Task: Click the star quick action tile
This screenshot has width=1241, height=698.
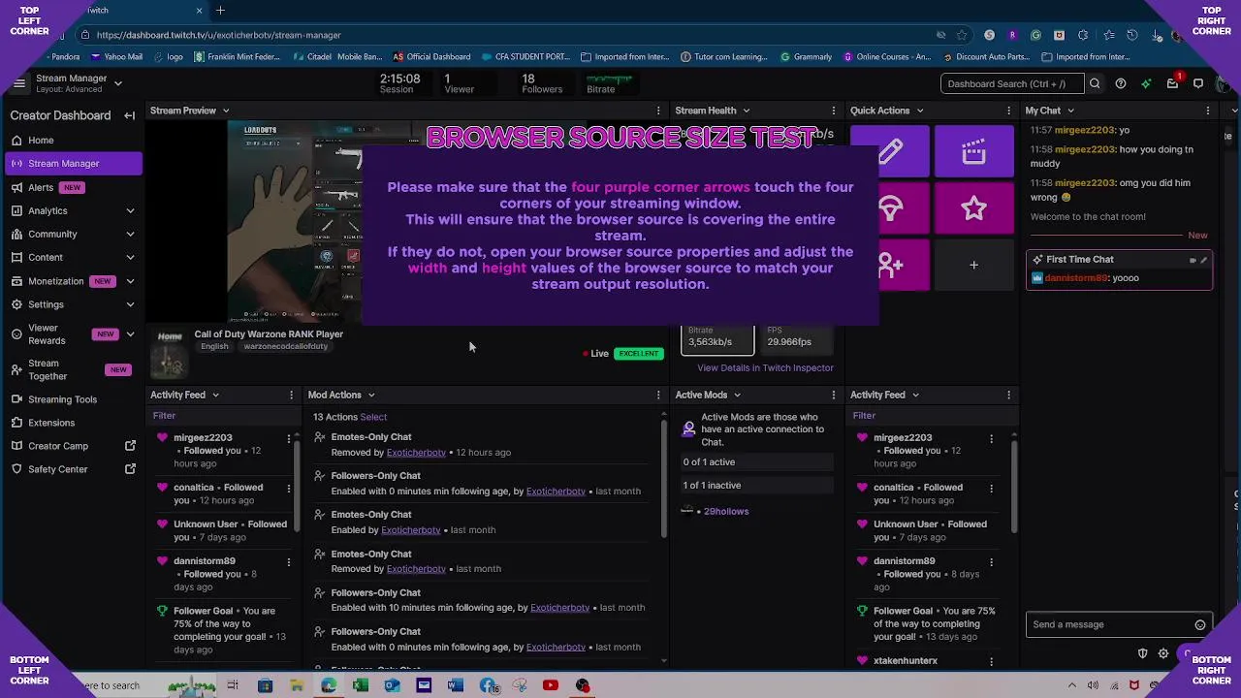Action: (x=974, y=208)
